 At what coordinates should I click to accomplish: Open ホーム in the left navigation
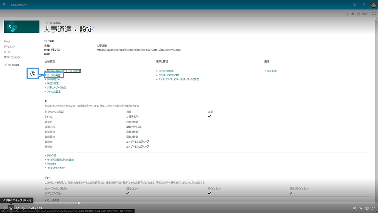(7, 41)
